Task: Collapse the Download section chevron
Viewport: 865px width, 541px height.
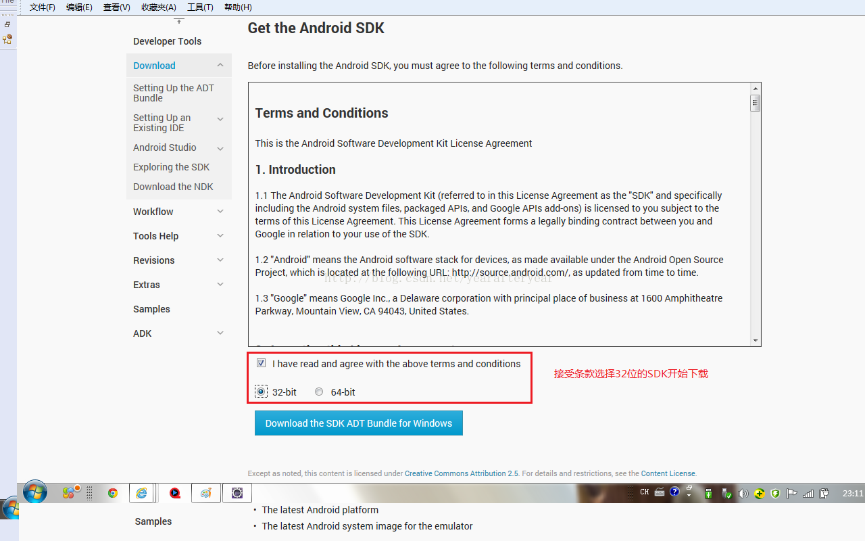Action: click(220, 65)
